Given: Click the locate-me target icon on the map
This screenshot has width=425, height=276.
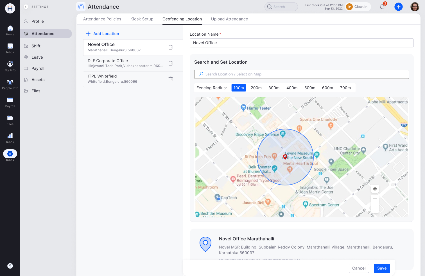Looking at the screenshot, I should [x=375, y=189].
